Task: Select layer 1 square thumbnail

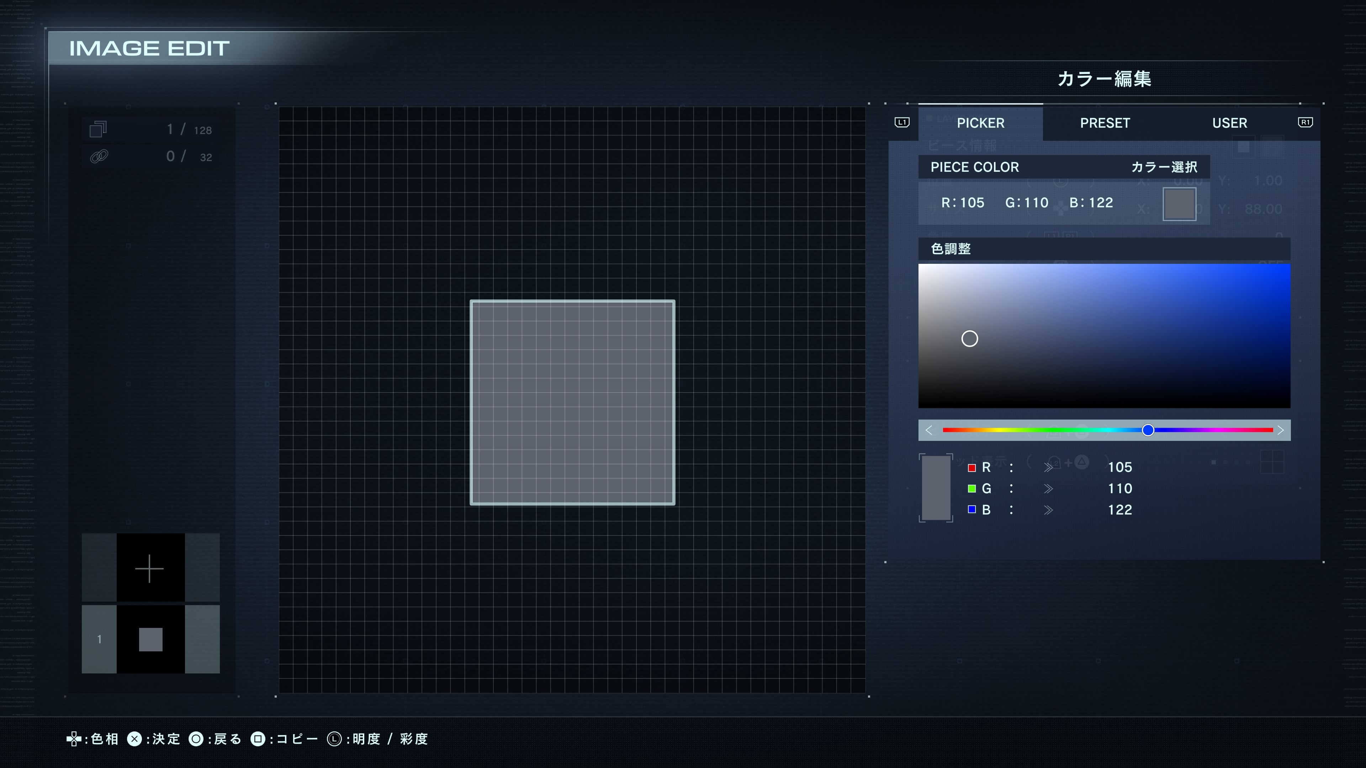Action: click(150, 639)
